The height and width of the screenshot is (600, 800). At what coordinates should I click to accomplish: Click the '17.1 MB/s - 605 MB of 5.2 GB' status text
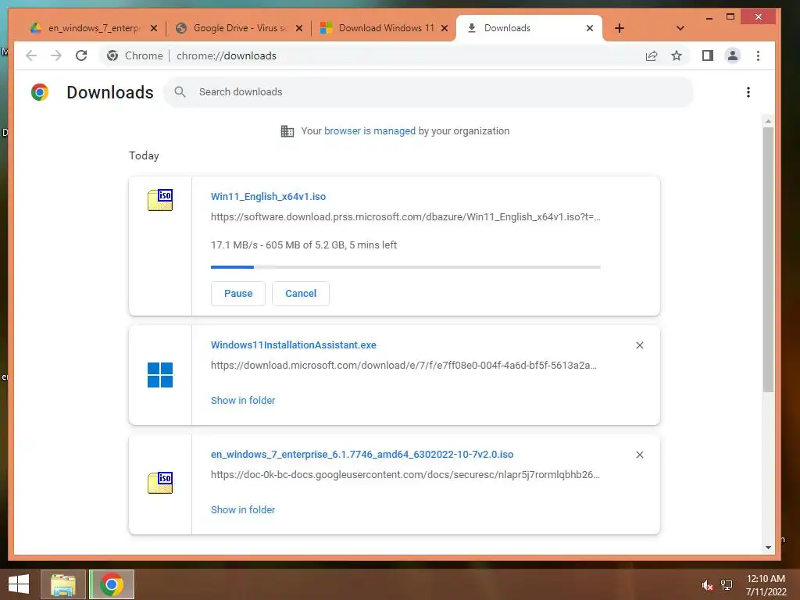tap(304, 245)
